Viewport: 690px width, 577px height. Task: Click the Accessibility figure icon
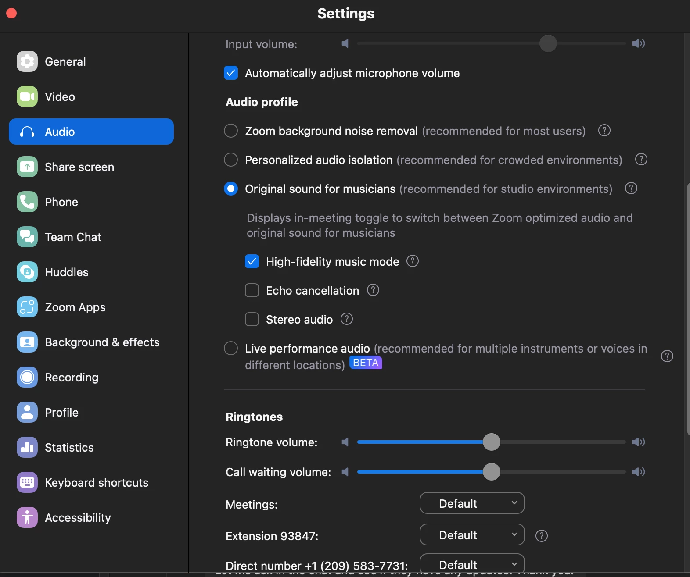click(x=27, y=517)
